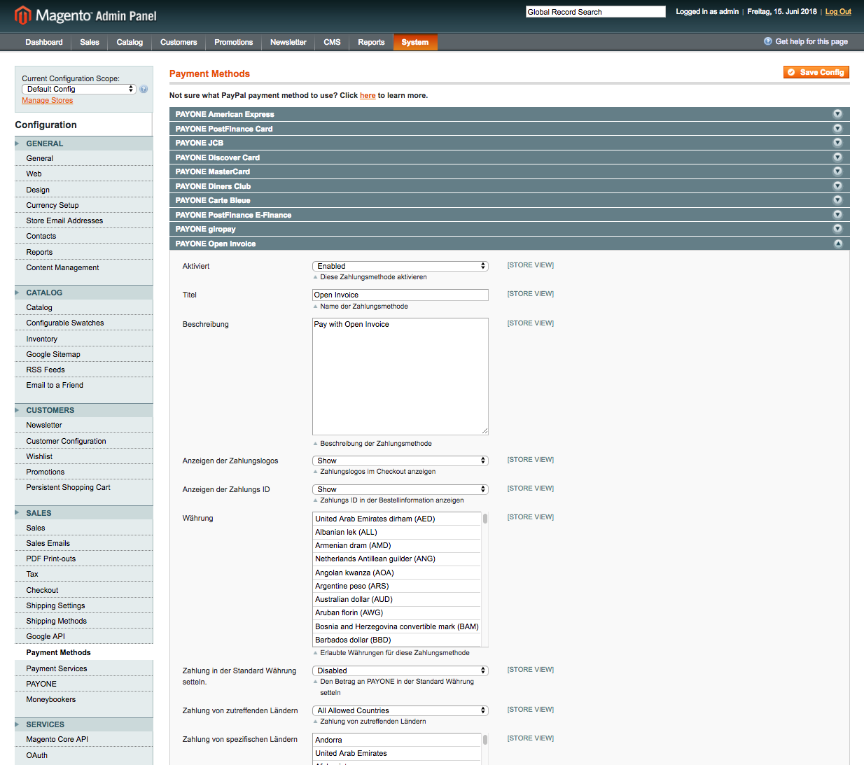
Task: Click the Get help for this page icon
Action: [767, 41]
